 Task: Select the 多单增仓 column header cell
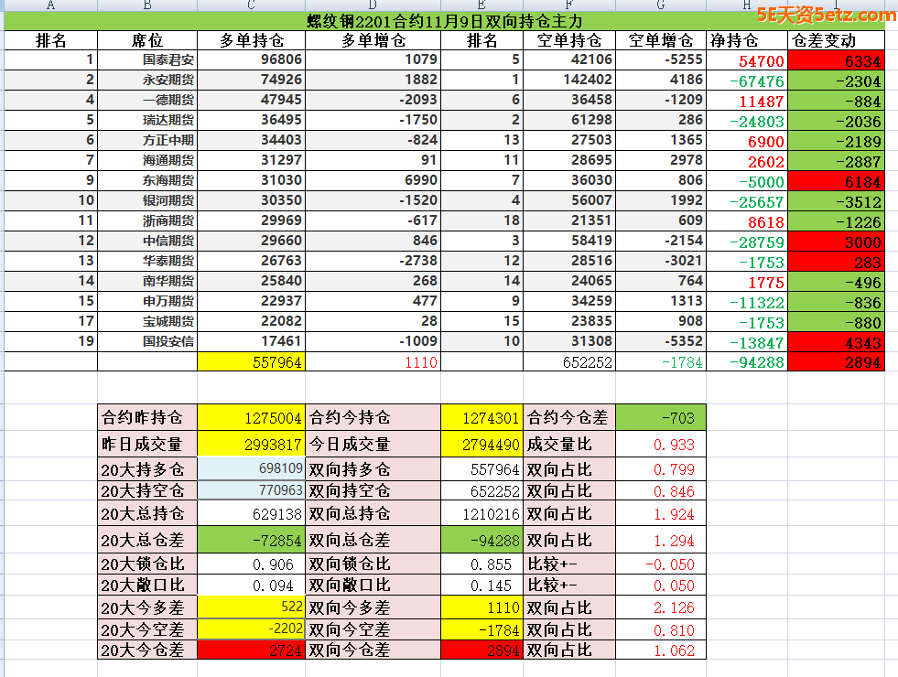(x=373, y=40)
